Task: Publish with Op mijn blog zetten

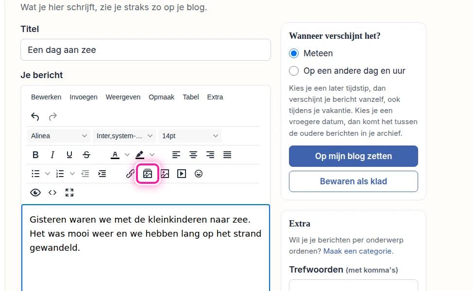Action: tap(354, 156)
